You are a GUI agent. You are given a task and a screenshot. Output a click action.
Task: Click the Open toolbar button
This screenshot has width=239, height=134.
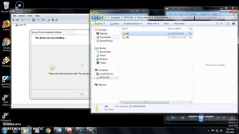[x=115, y=23]
